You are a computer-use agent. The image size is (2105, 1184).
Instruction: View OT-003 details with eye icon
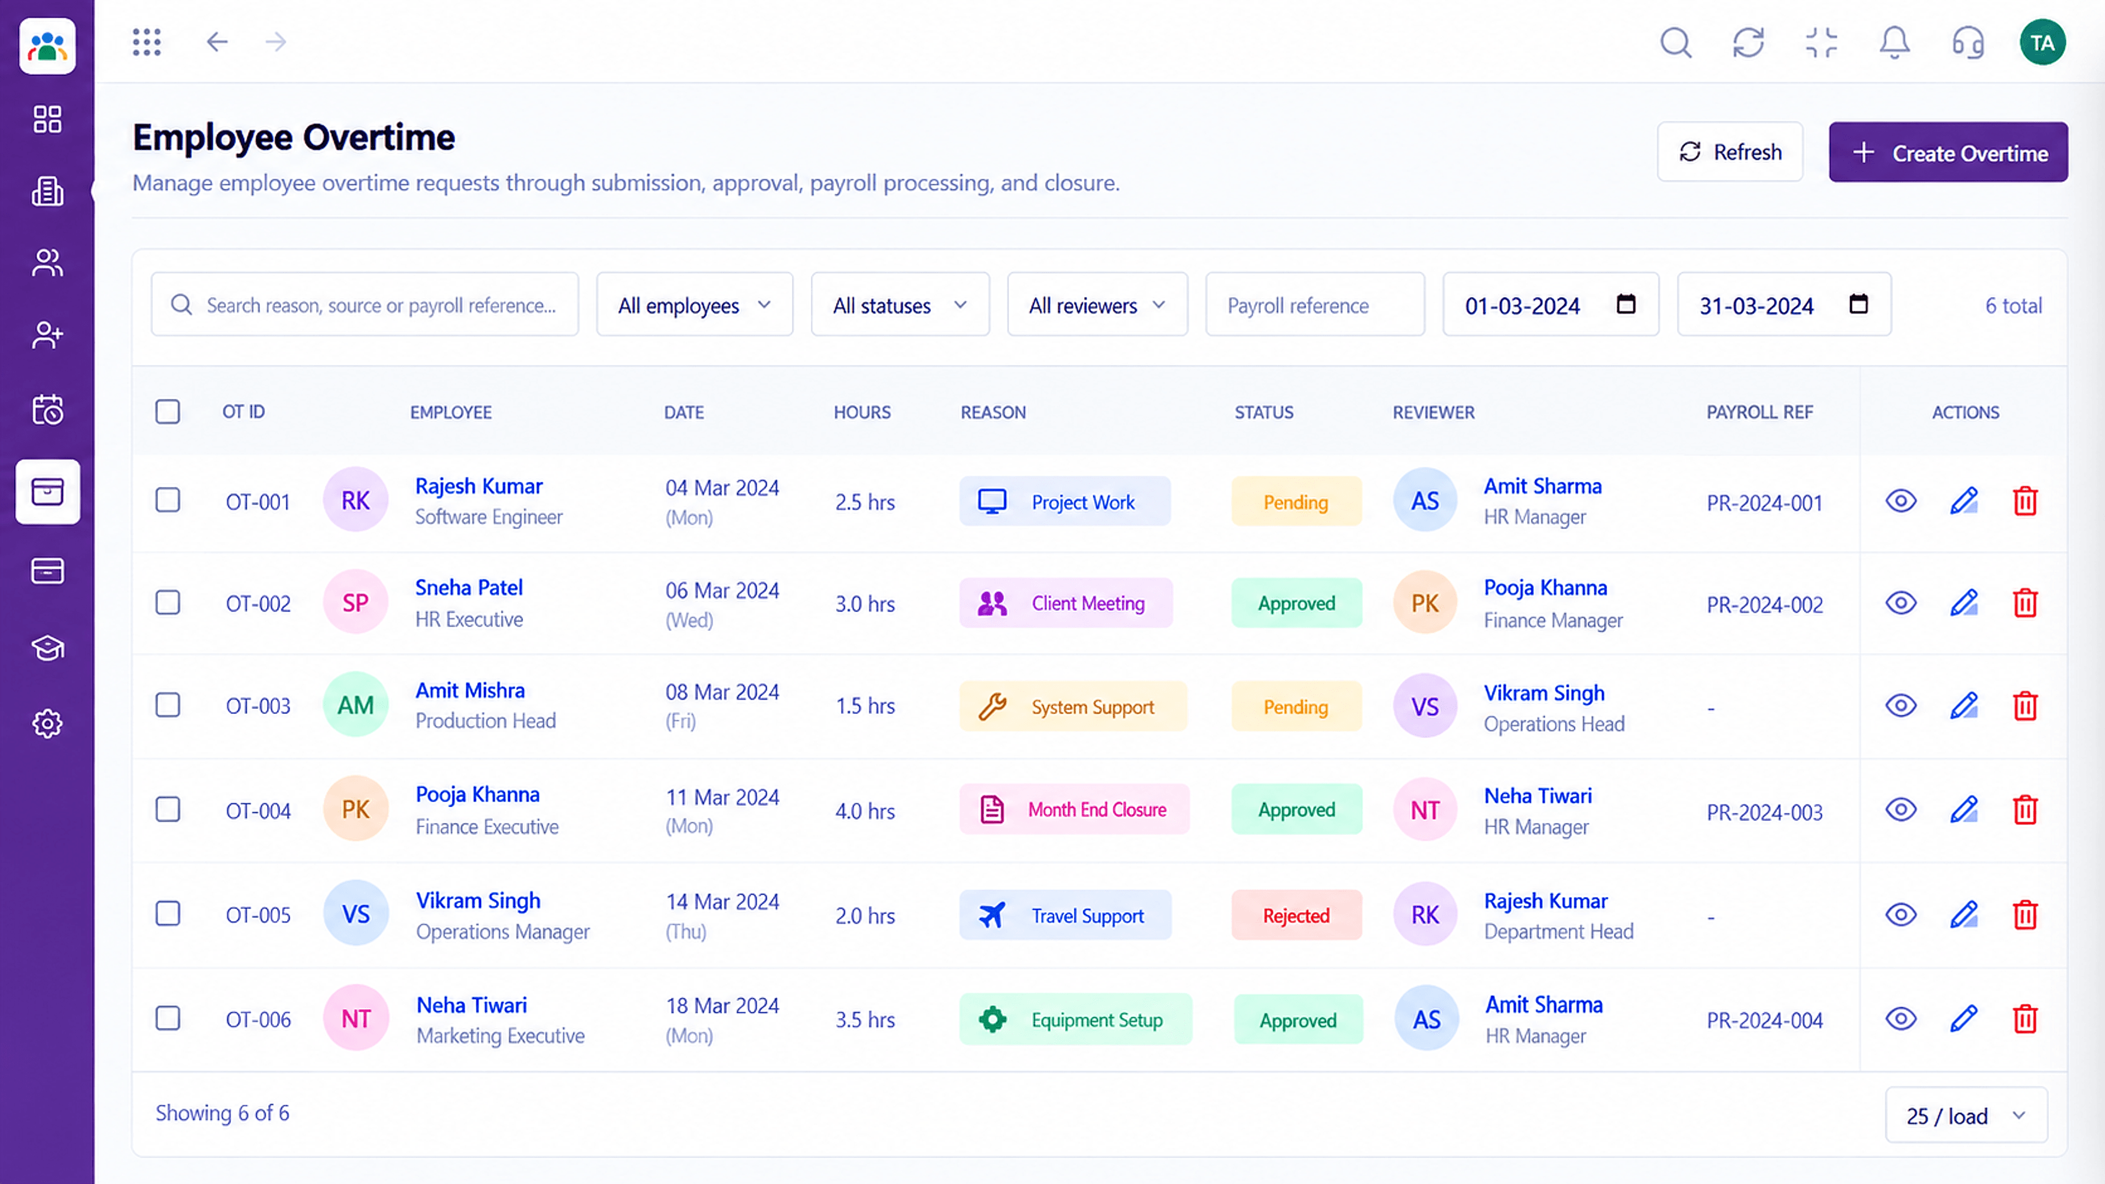click(x=1900, y=705)
